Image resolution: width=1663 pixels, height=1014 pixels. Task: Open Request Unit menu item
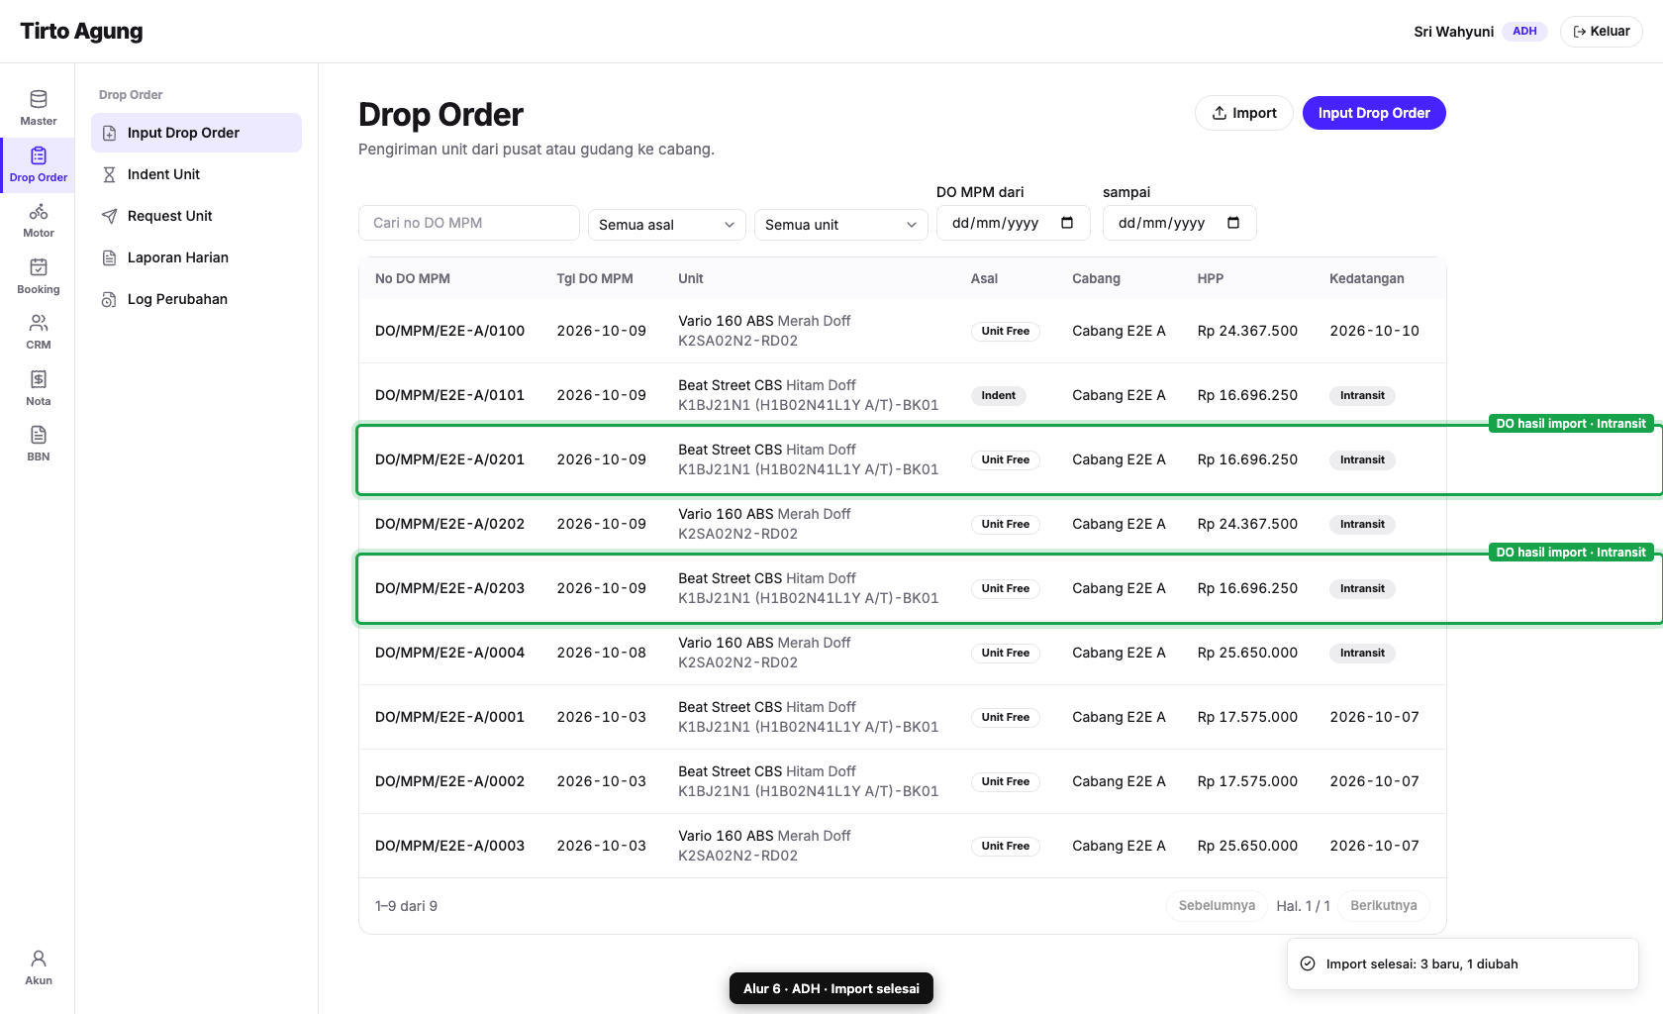tap(196, 216)
